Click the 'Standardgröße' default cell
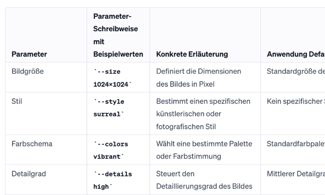This screenshot has width=325, height=195. tap(295, 71)
